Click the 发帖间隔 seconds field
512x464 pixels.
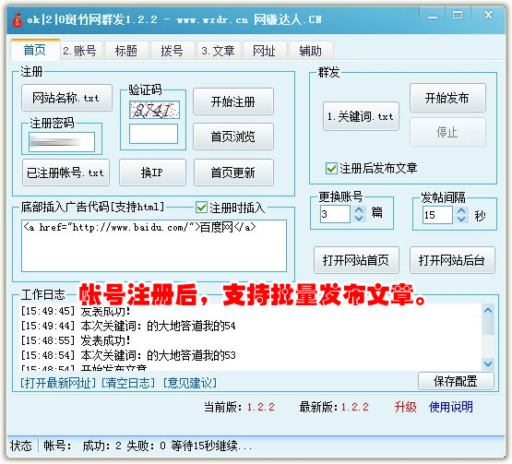[437, 215]
